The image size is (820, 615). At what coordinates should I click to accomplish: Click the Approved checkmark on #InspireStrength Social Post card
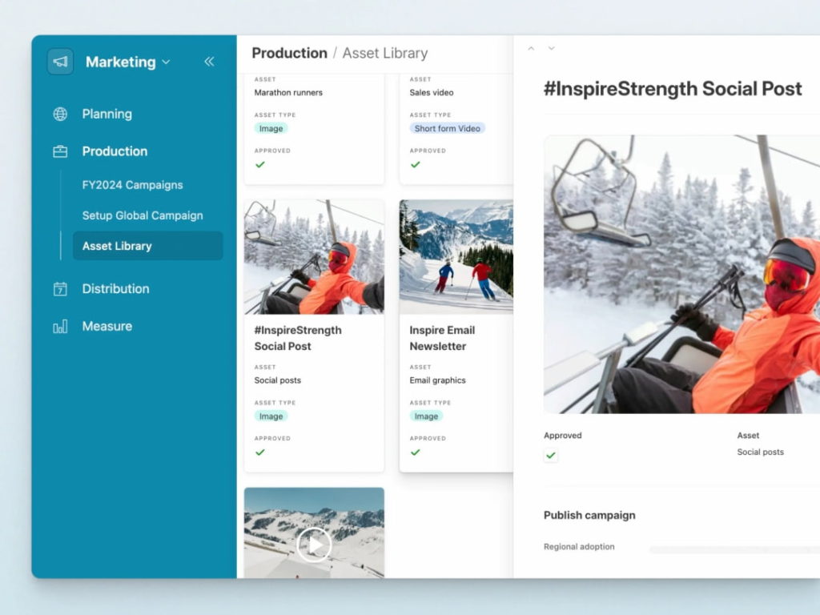pyautogui.click(x=260, y=452)
